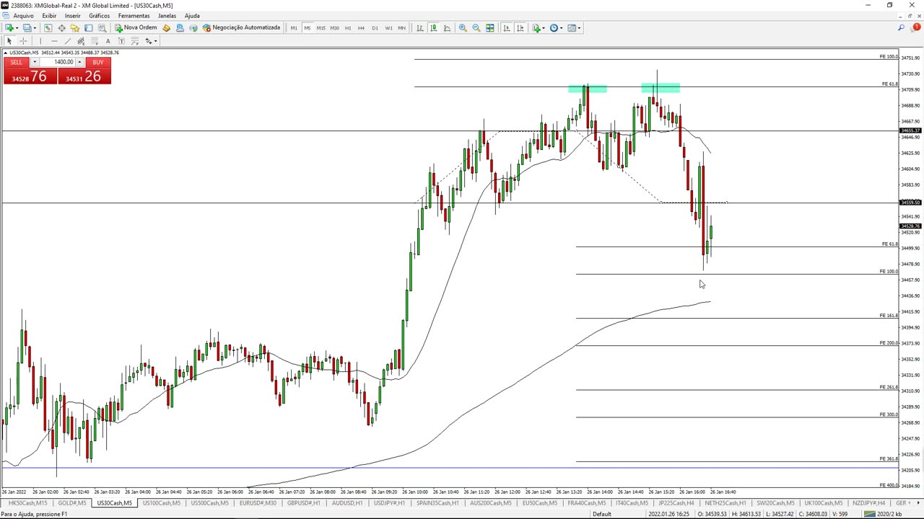
Task: Select the trendline drawing tool
Action: pos(68,41)
